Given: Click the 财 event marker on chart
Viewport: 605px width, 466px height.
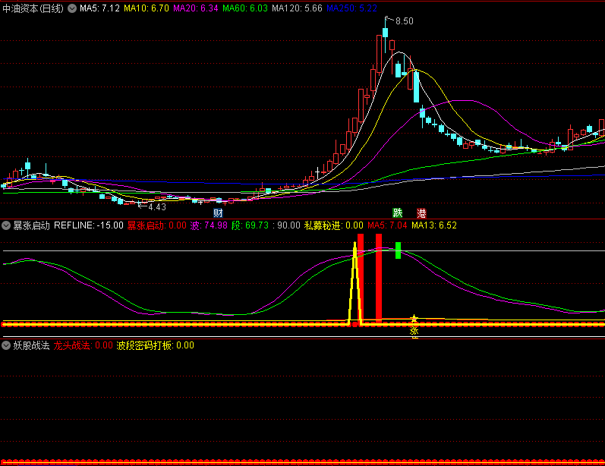Looking at the screenshot, I should coord(219,213).
